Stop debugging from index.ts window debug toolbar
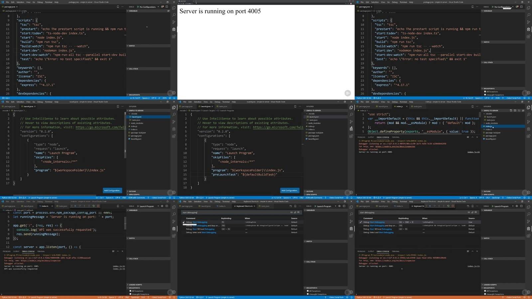Screen dimensions: 532x299 tap(98, 206)
